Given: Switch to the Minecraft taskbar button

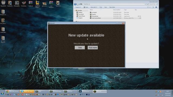Looking at the screenshot, I should click(100, 91).
